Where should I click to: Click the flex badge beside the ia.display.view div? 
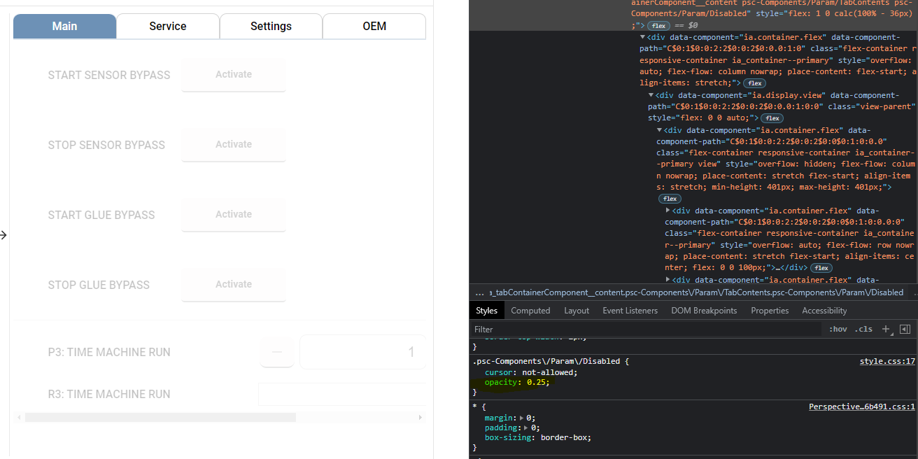[772, 118]
